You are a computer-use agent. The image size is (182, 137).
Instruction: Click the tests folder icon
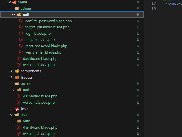click(17, 109)
